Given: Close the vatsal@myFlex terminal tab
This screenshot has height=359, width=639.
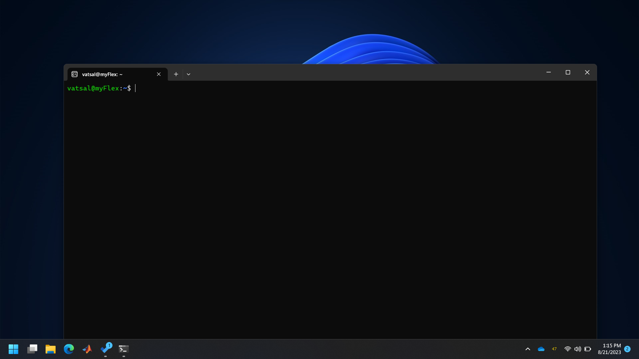Looking at the screenshot, I should pyautogui.click(x=159, y=74).
